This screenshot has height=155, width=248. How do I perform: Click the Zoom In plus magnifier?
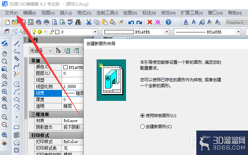coord(4,117)
